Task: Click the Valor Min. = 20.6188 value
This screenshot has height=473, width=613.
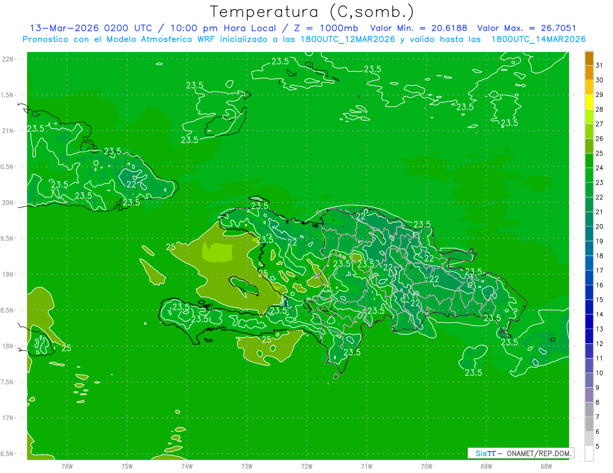Action: tap(418, 29)
